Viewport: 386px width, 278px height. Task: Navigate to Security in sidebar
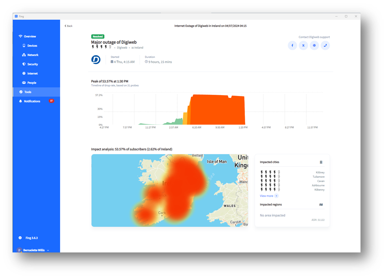click(x=33, y=64)
